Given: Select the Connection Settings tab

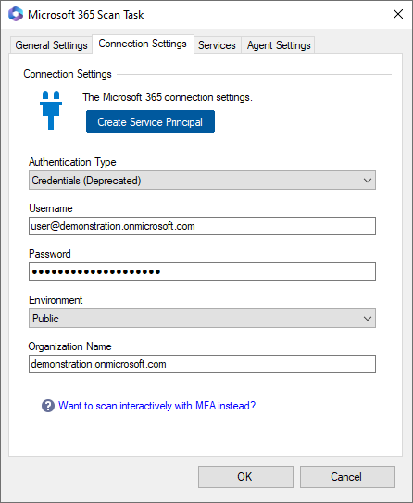Looking at the screenshot, I should click(143, 44).
